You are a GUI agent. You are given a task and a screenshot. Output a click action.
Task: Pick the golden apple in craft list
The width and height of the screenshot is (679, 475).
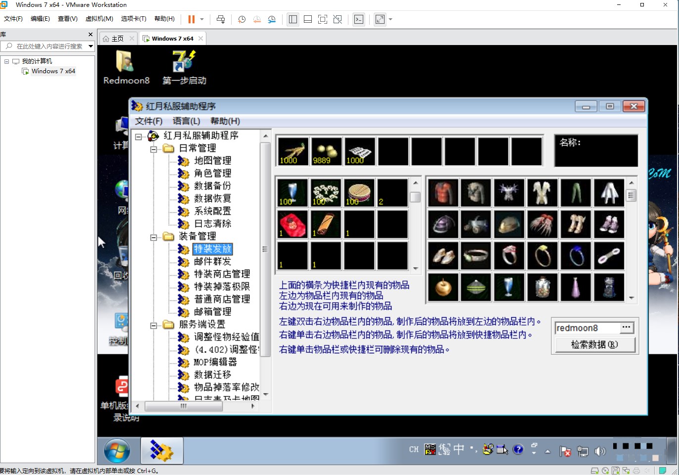(x=443, y=287)
